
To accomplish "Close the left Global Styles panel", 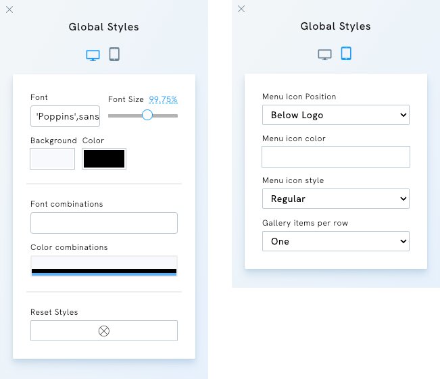I will pyautogui.click(x=9, y=10).
